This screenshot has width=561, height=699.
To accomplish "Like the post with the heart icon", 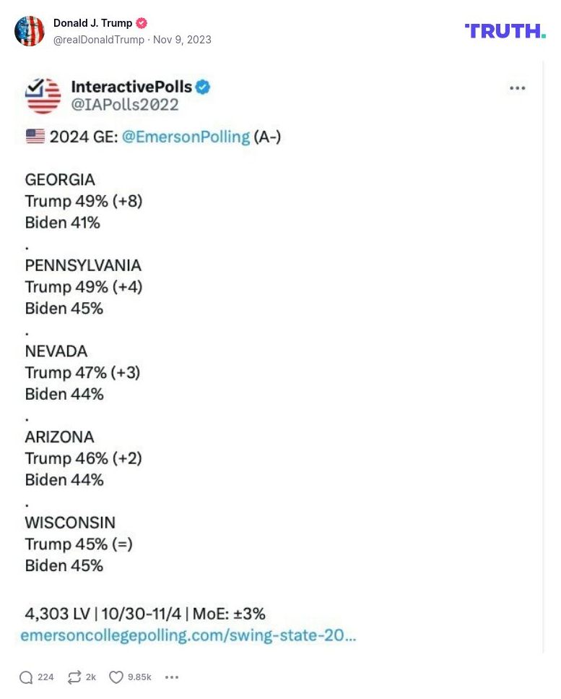I will [116, 677].
